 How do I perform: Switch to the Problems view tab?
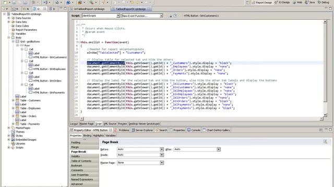coord(122,130)
